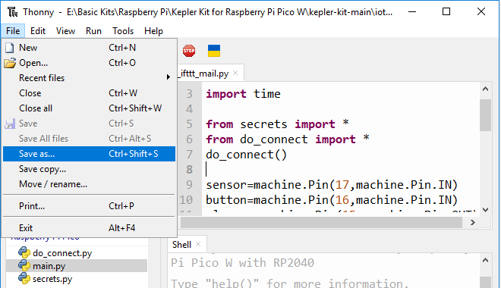Open the View menu
This screenshot has width=501, height=288.
point(65,31)
